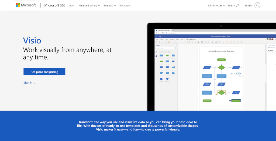The image size is (276, 141).
Task: Pick the Process shape in Shapes panel
Action: (161, 55)
